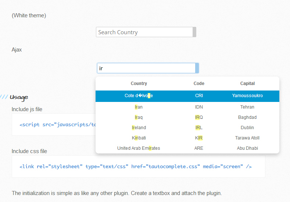Choose Kiribati in the results table
290x202 pixels.
coord(139,138)
